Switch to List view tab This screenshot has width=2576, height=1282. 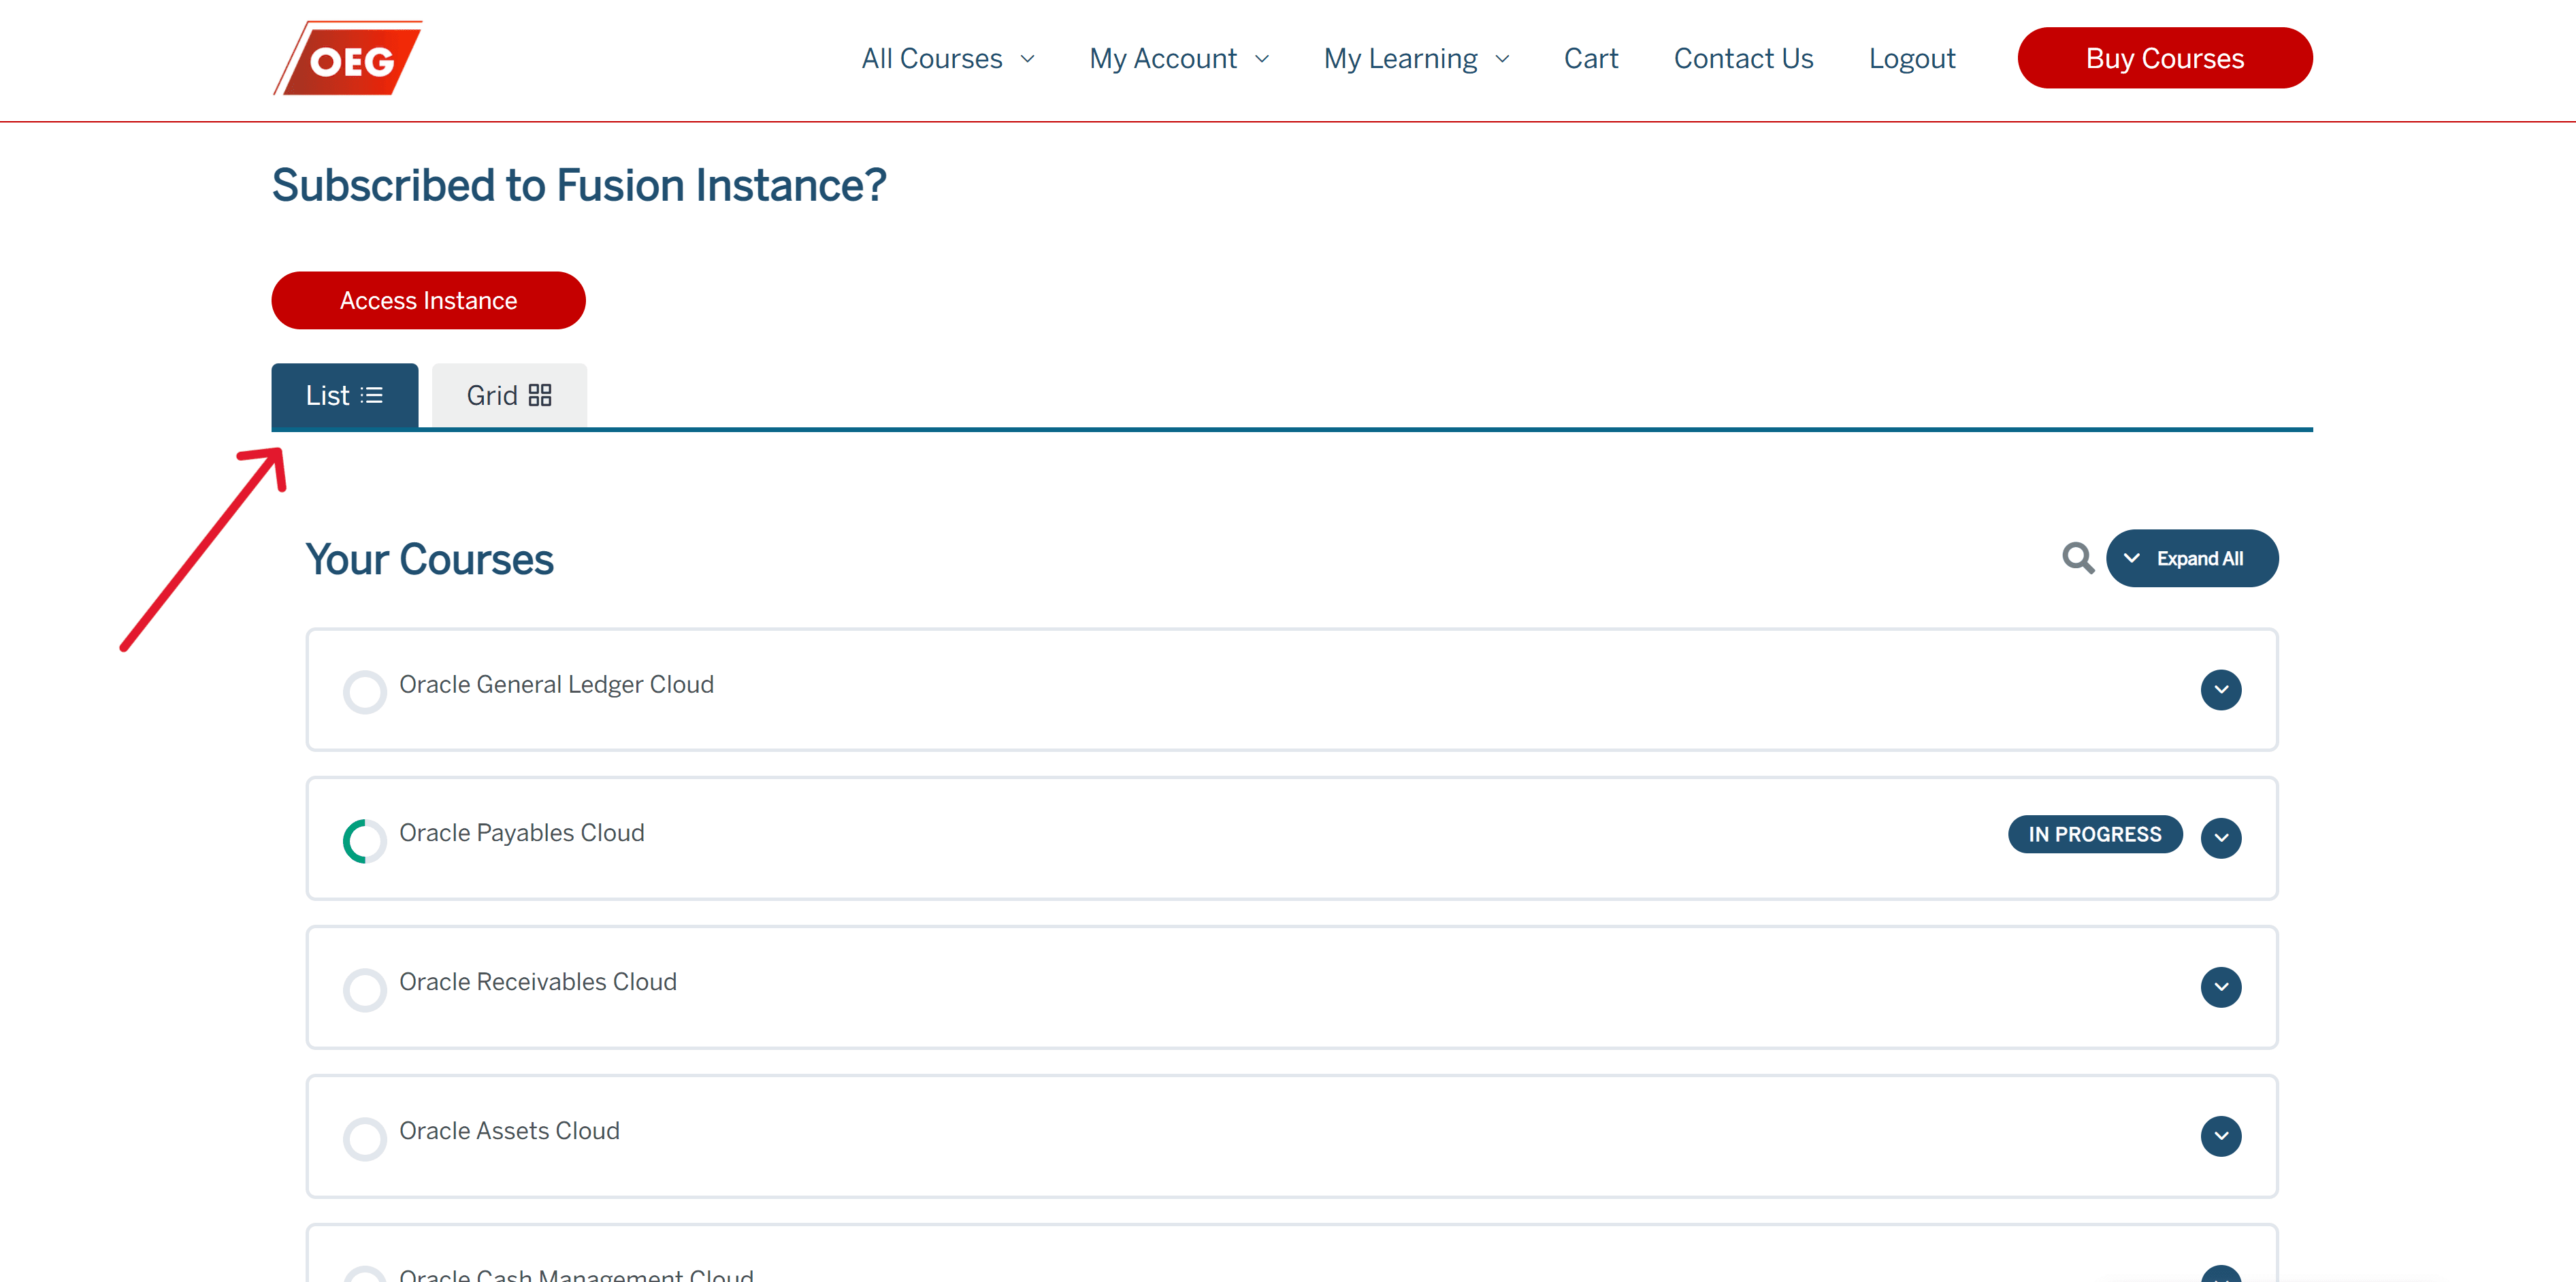click(344, 396)
